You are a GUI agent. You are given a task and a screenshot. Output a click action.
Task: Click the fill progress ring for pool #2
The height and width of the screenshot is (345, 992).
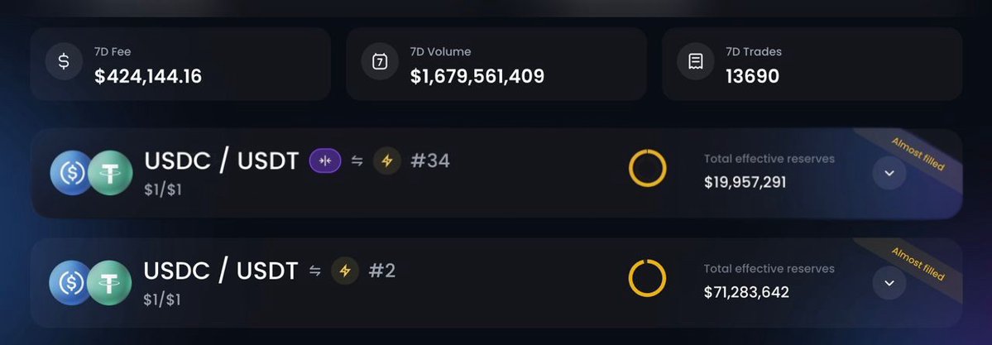pyautogui.click(x=647, y=279)
